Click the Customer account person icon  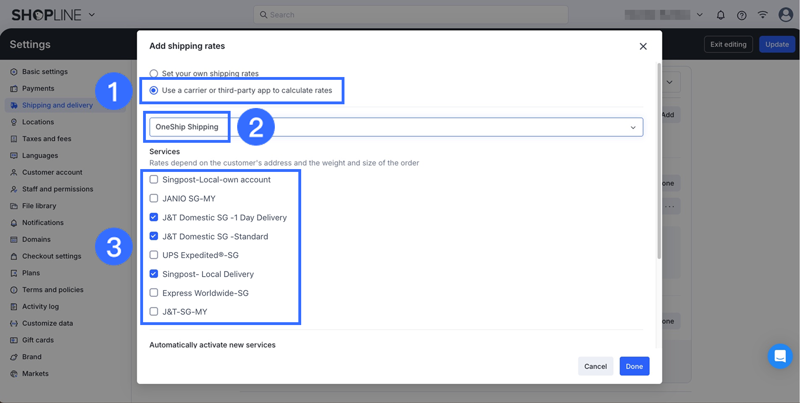coord(14,172)
